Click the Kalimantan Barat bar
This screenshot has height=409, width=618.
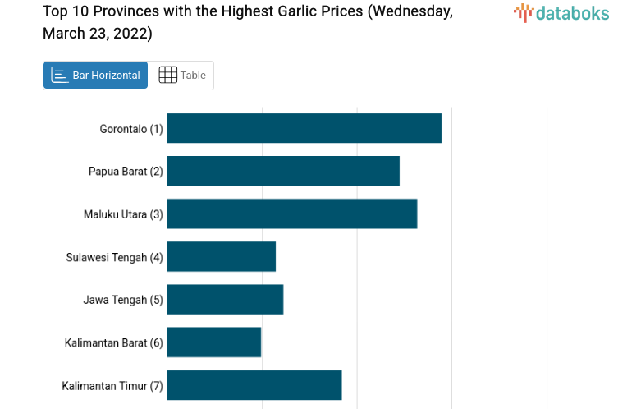[x=213, y=342]
